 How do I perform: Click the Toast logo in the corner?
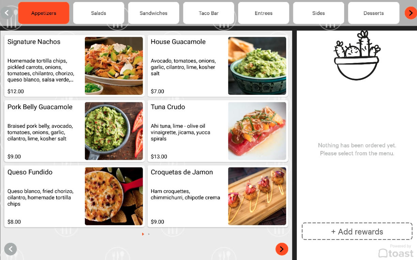pyautogui.click(x=396, y=253)
